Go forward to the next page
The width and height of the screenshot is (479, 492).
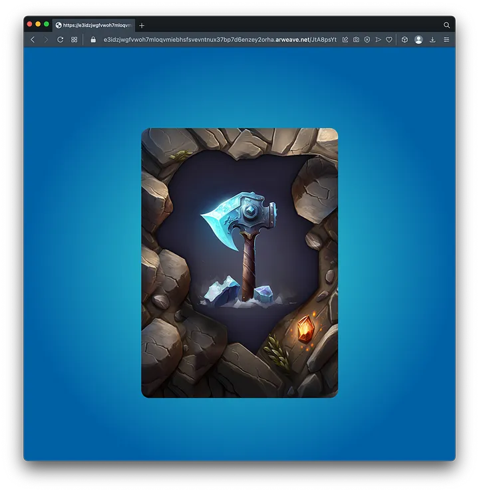pos(46,39)
